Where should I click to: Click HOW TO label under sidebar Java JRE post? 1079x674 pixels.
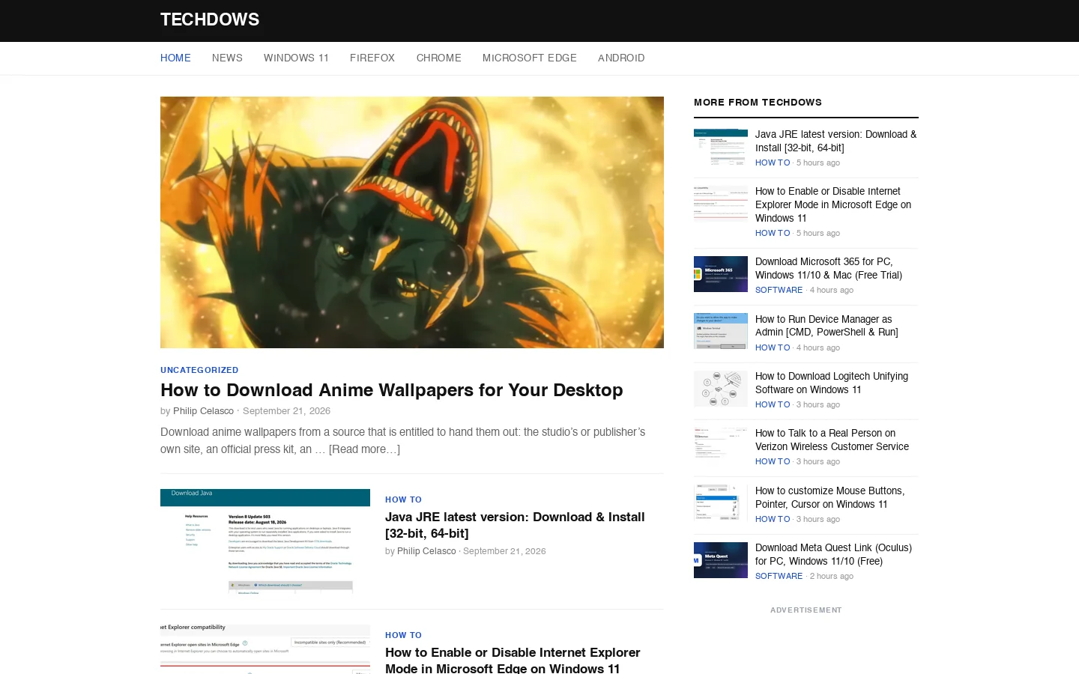(x=773, y=163)
